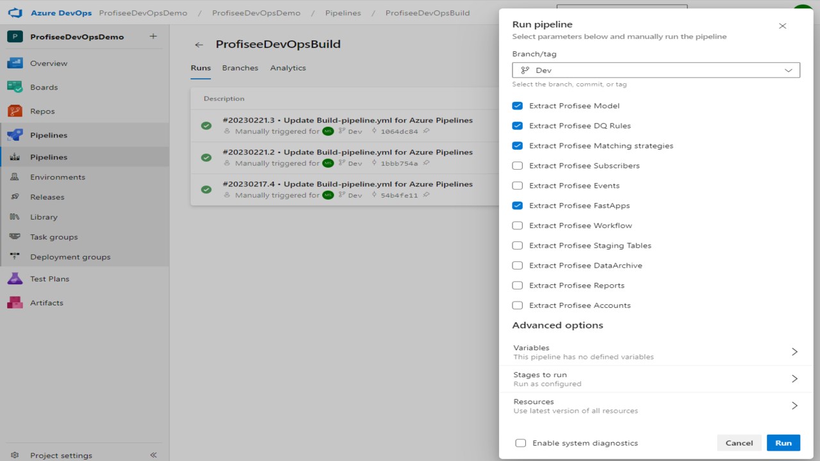Close the Run pipeline panel
The image size is (820, 461).
[782, 26]
